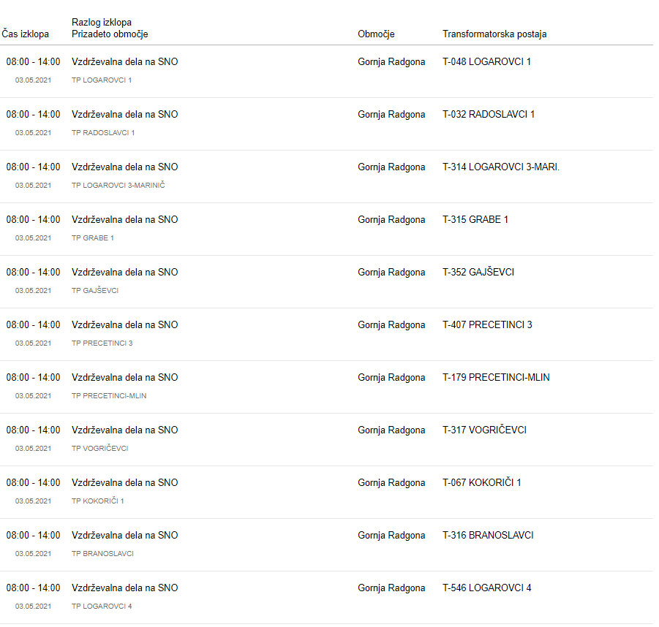Click the Razlog izklopa column header
Viewport: 659px width, 627px height.
click(x=102, y=23)
